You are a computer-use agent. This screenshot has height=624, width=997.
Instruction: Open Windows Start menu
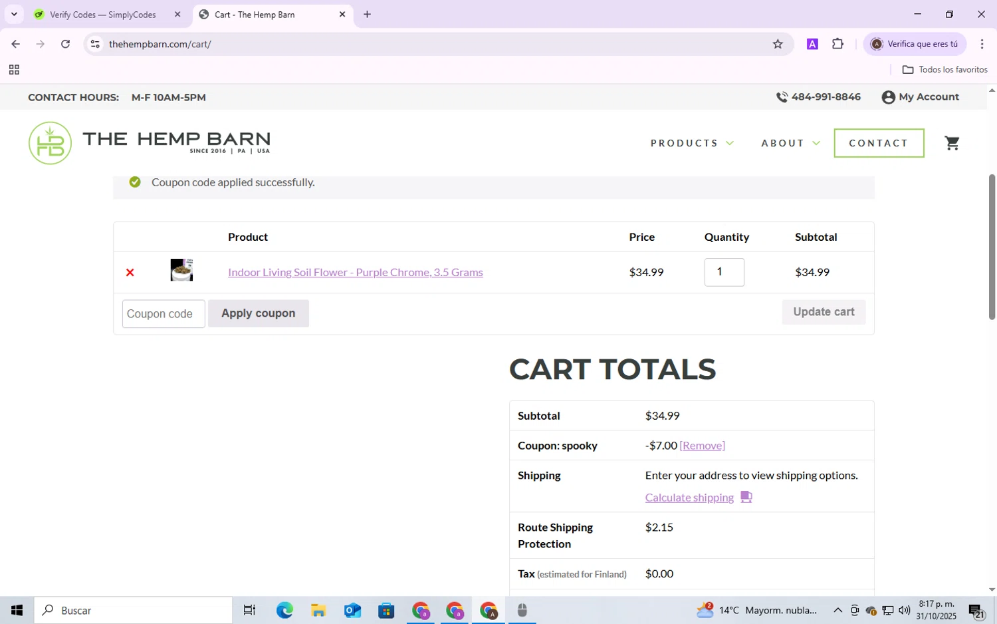[x=17, y=610]
